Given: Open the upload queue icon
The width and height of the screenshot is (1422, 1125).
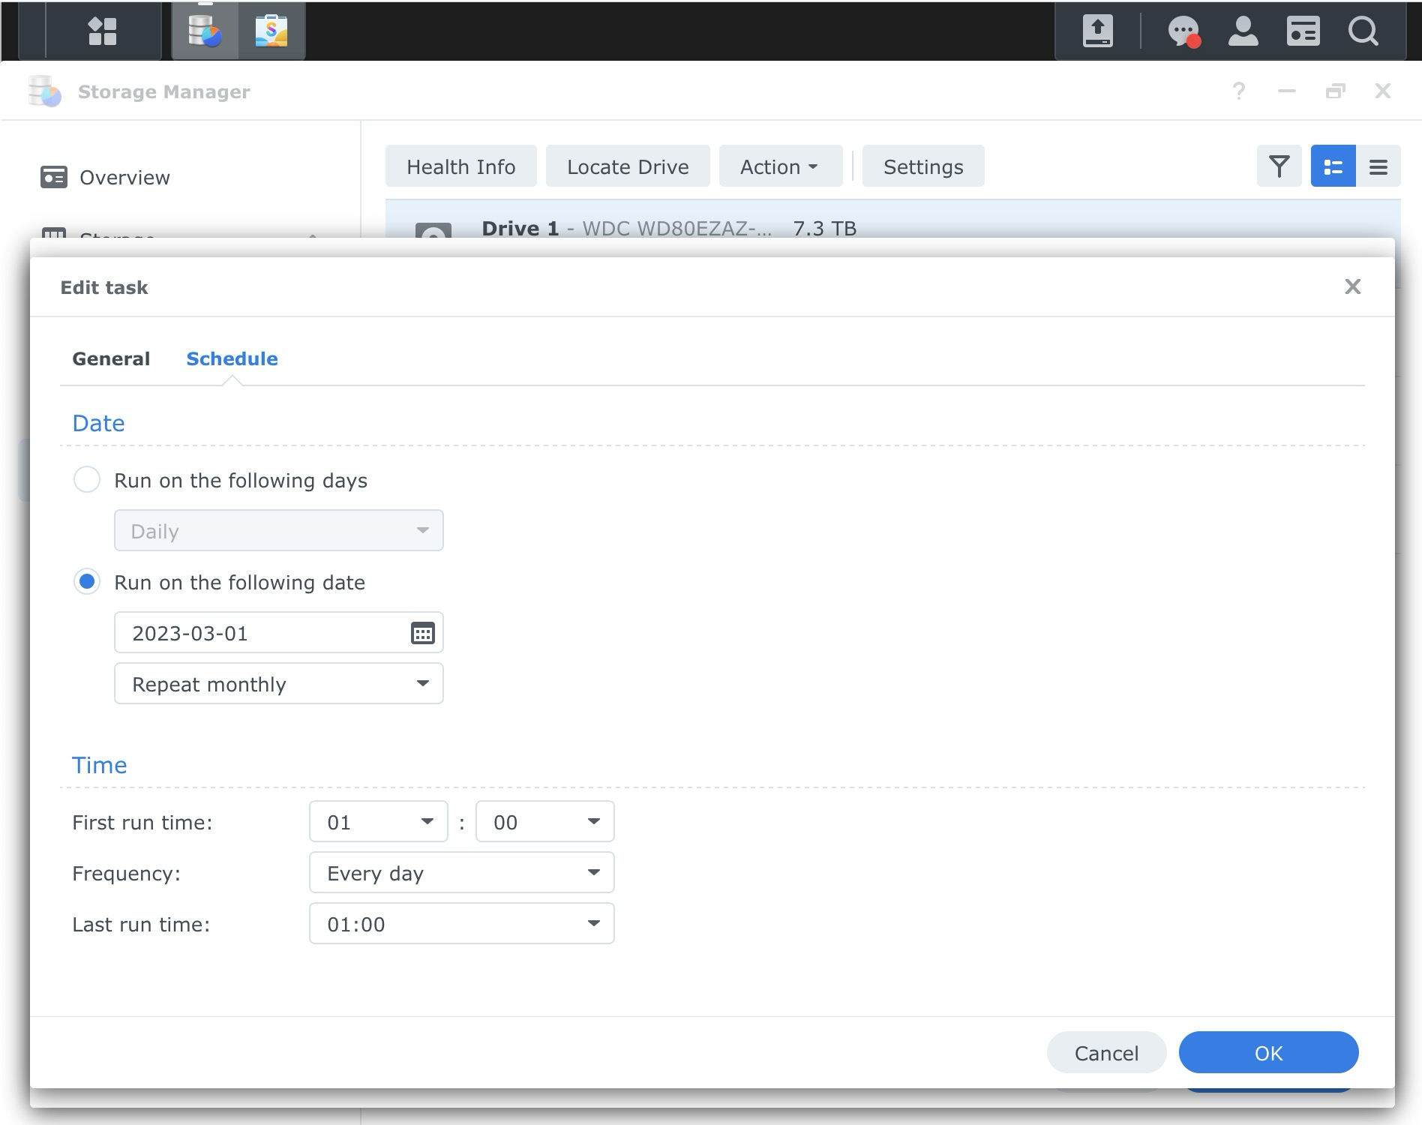Looking at the screenshot, I should coord(1097,31).
